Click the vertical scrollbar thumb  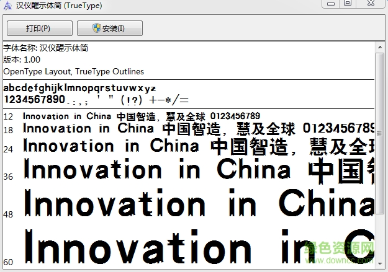380,133
